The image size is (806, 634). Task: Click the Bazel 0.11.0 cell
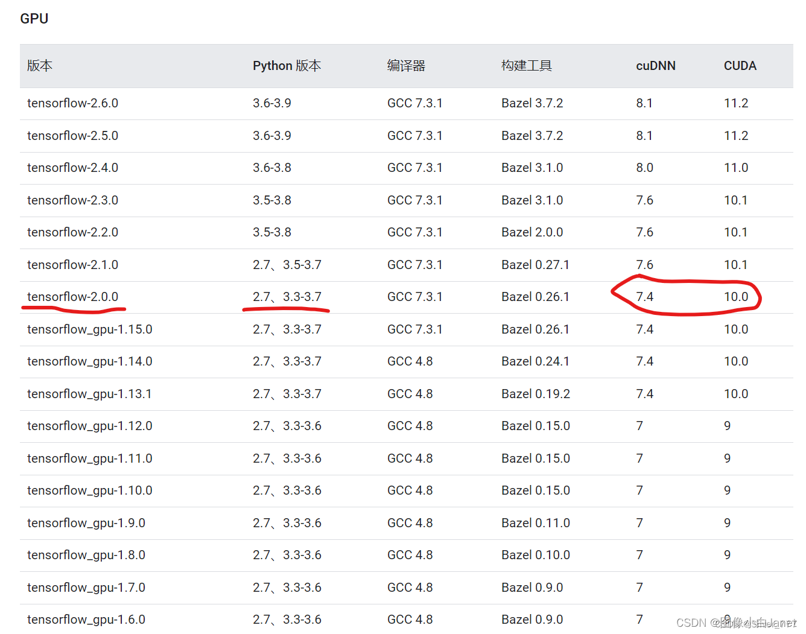tap(536, 523)
